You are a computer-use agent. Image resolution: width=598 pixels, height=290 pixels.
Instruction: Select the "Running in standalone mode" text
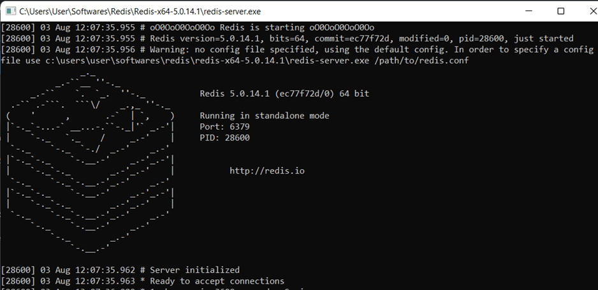[x=265, y=116]
